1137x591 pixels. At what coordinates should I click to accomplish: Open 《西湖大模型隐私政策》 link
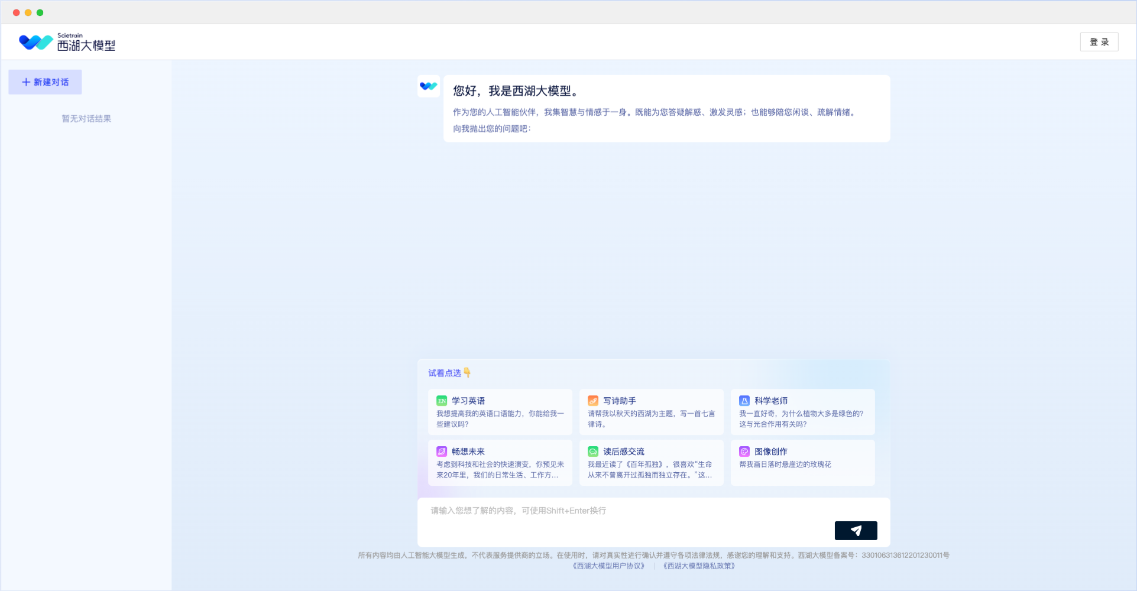pos(699,566)
